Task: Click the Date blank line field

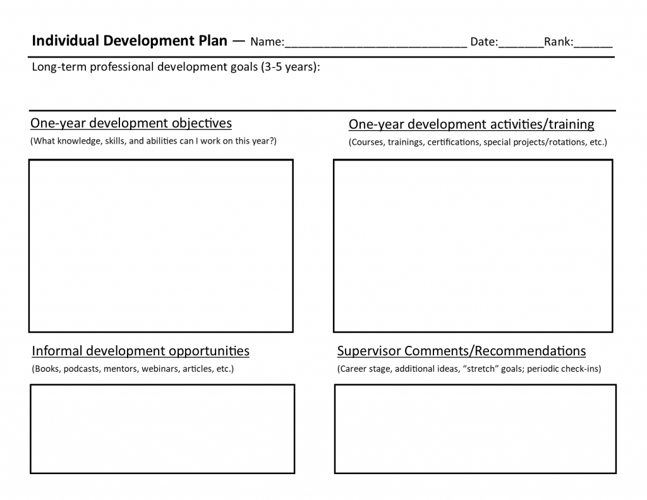Action: coord(521,43)
